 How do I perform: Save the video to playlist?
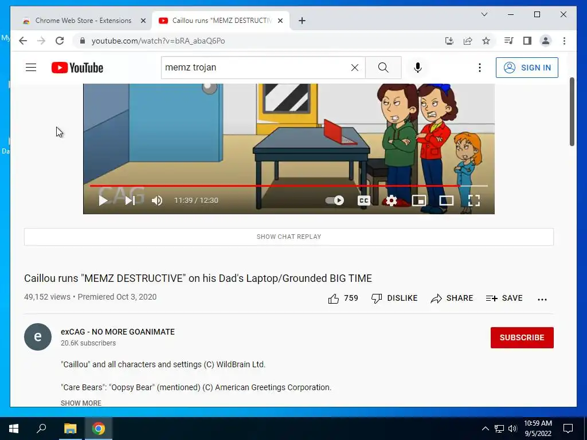pyautogui.click(x=504, y=298)
